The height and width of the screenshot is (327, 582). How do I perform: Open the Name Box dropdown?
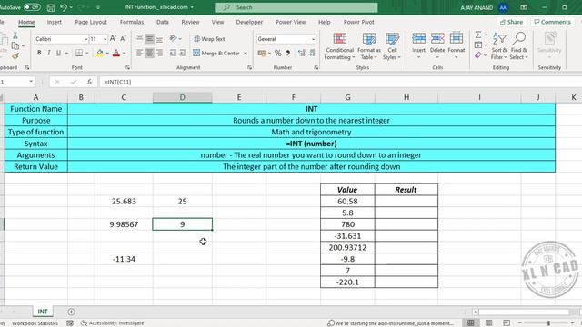point(31,82)
